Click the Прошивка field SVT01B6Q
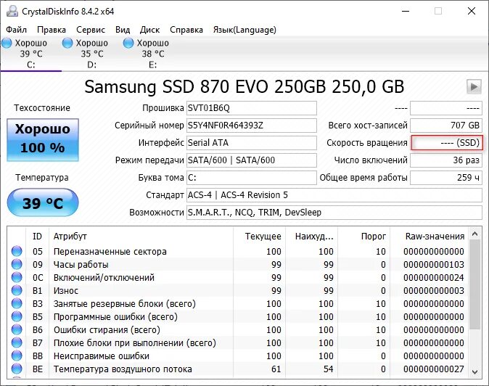 (251, 108)
